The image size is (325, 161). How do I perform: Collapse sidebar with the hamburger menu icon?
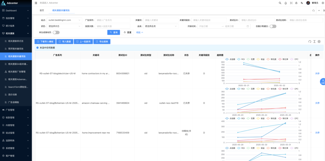pos(36,3)
